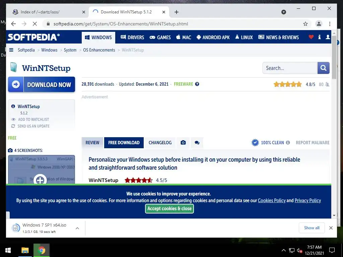Open NEWS & REVIEWS section
This screenshot has width=343, height=257.
coord(278,37)
